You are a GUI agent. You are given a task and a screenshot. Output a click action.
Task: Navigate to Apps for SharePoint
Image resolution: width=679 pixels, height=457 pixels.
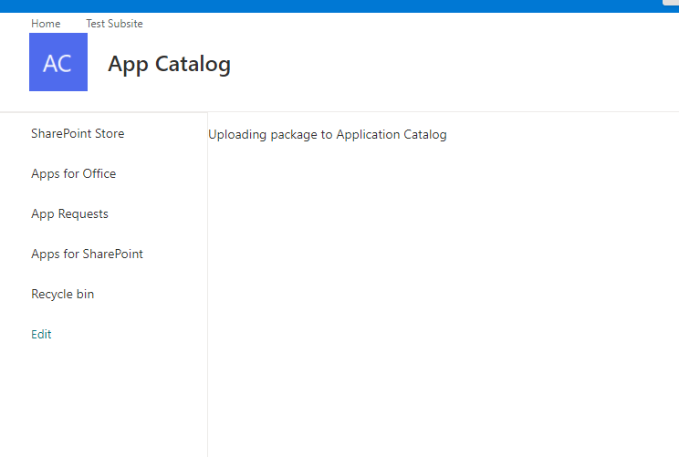click(87, 254)
